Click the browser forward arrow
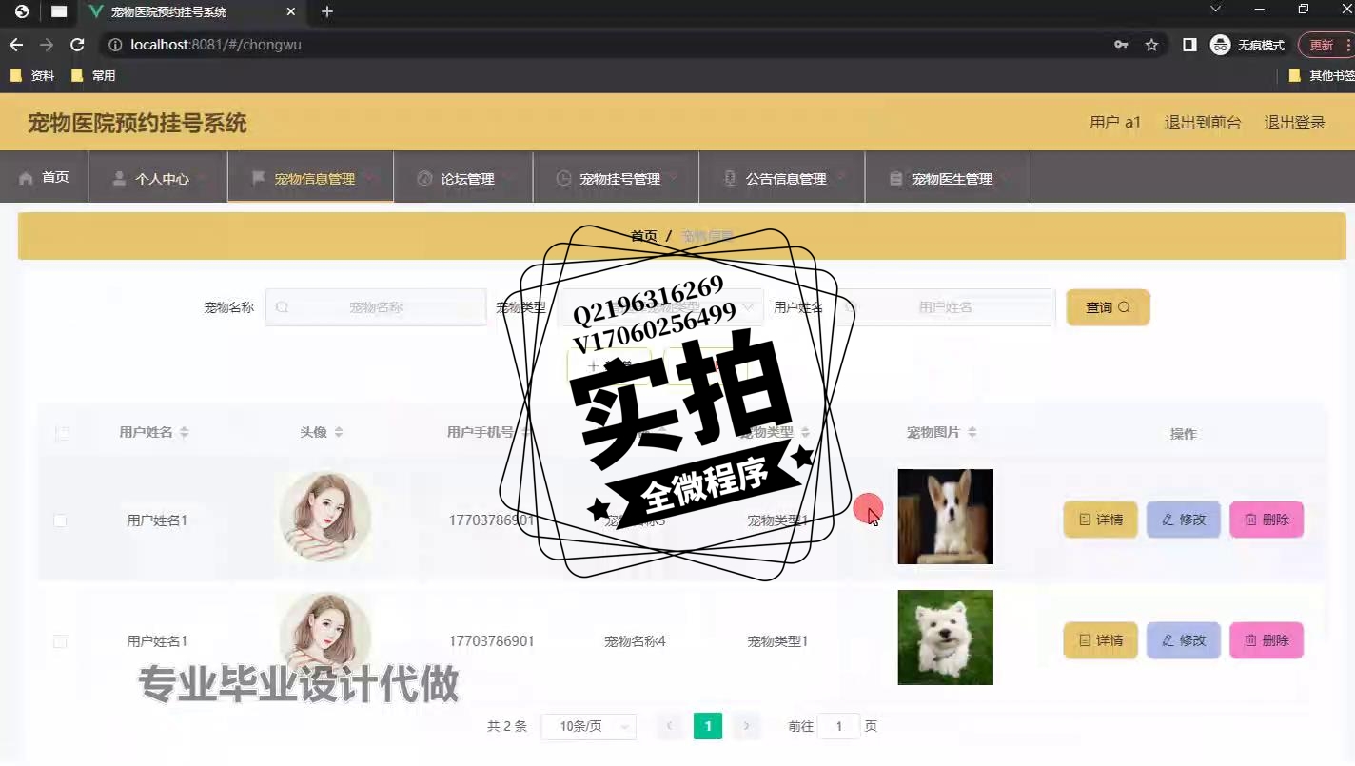 point(47,45)
